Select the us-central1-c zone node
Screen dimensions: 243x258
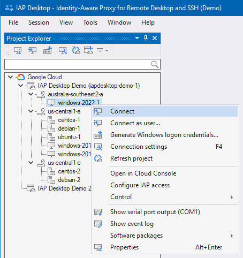[x=64, y=163]
